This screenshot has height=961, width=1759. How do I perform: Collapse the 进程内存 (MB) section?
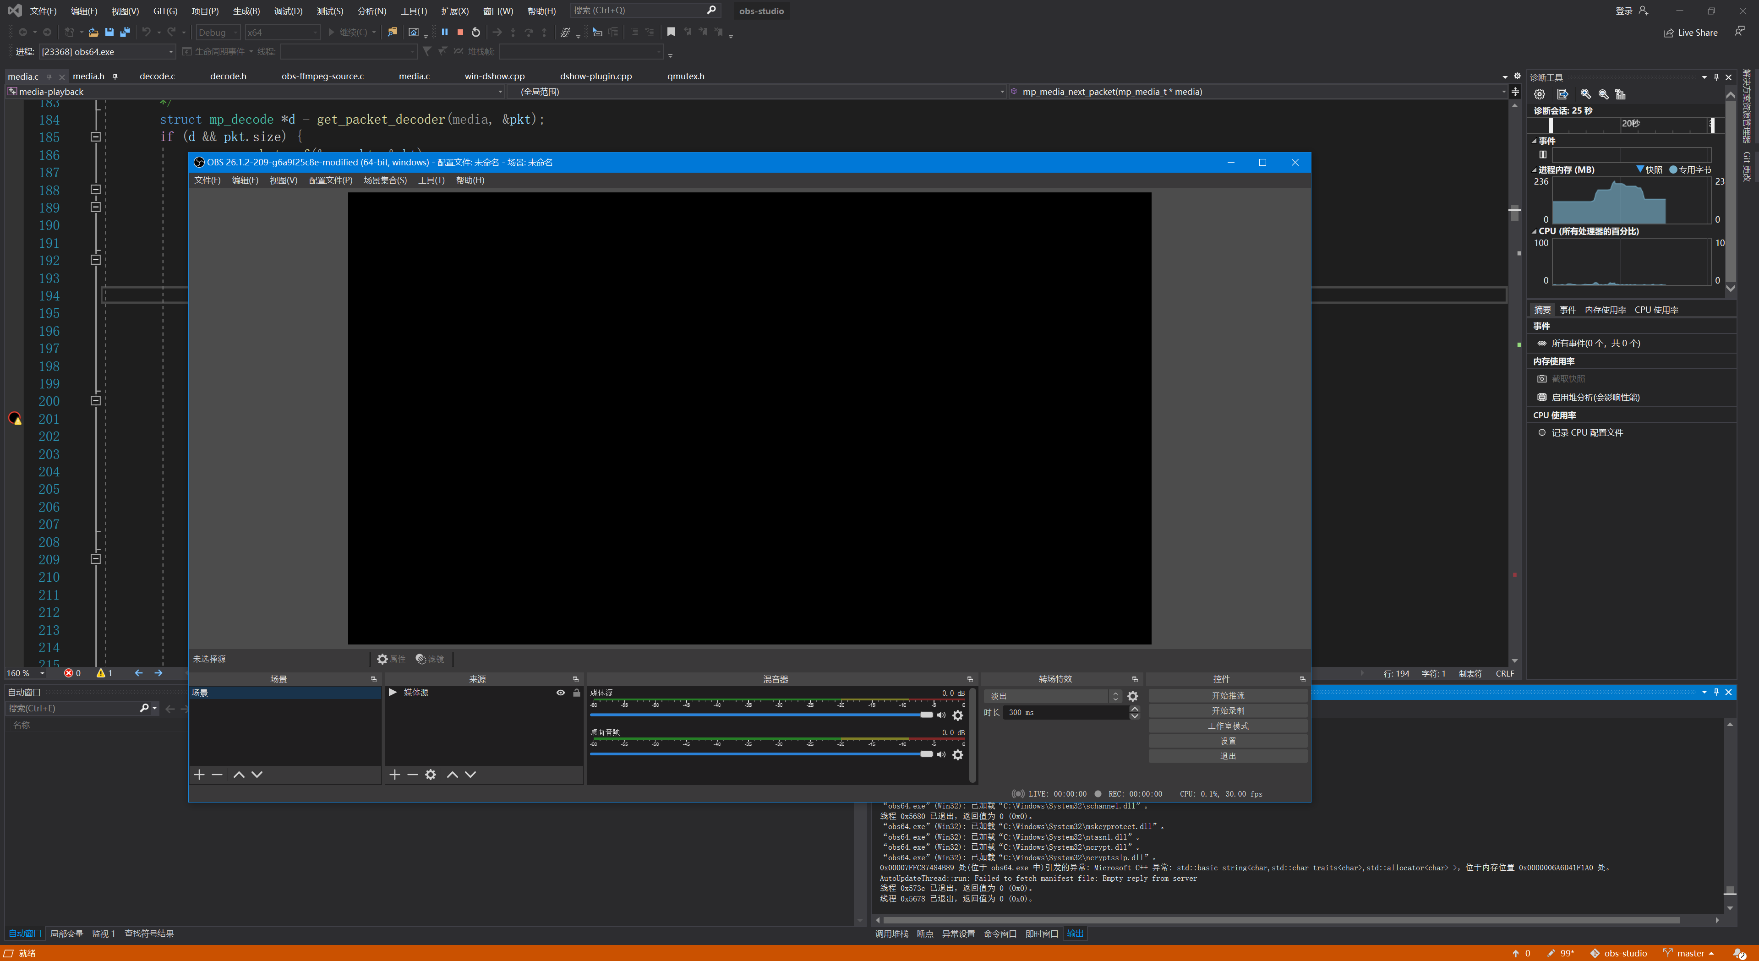click(1535, 169)
